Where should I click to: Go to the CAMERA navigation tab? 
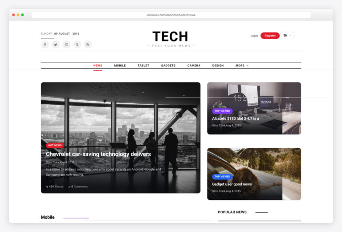[x=194, y=65]
